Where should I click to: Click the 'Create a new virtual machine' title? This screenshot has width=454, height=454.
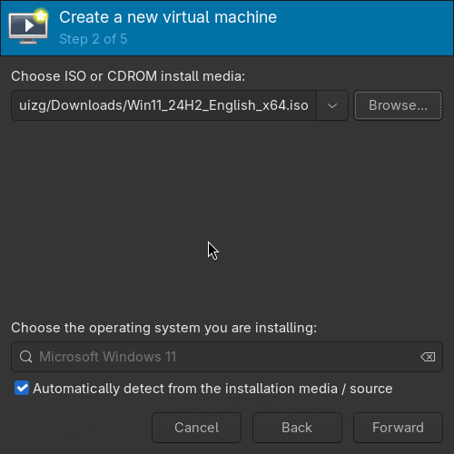(168, 17)
